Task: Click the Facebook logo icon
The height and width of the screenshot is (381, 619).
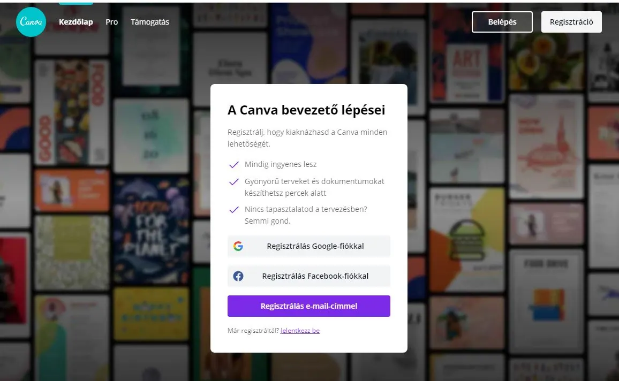Action: tap(238, 276)
